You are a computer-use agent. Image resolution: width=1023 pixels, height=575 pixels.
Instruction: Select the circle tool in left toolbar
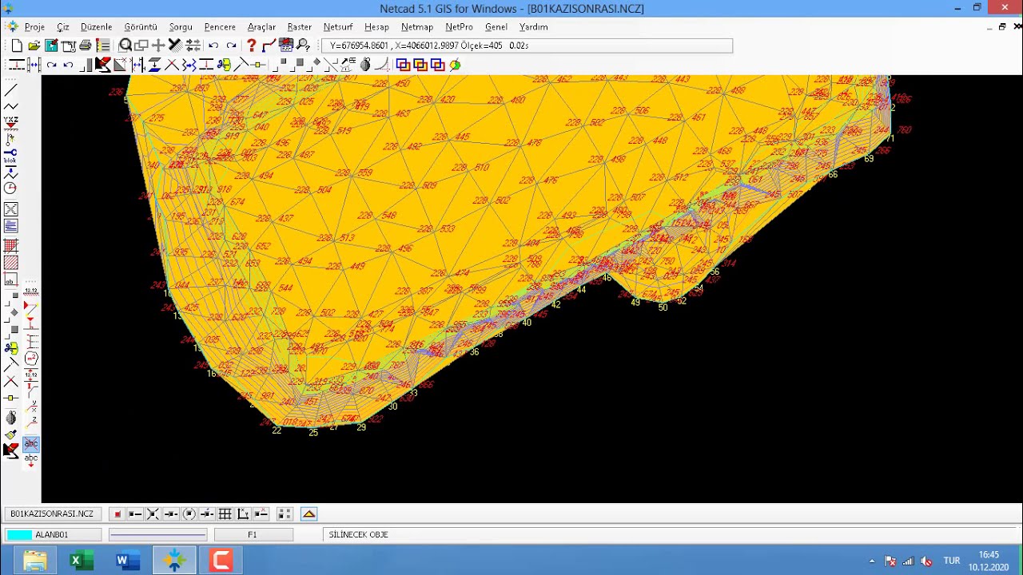coord(10,188)
